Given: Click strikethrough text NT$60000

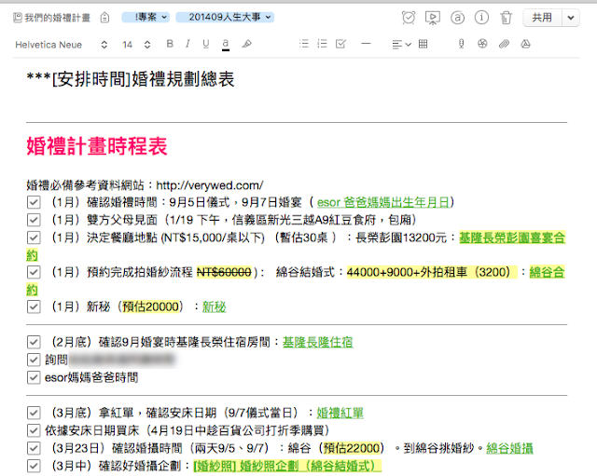Looking at the screenshot, I should (224, 272).
